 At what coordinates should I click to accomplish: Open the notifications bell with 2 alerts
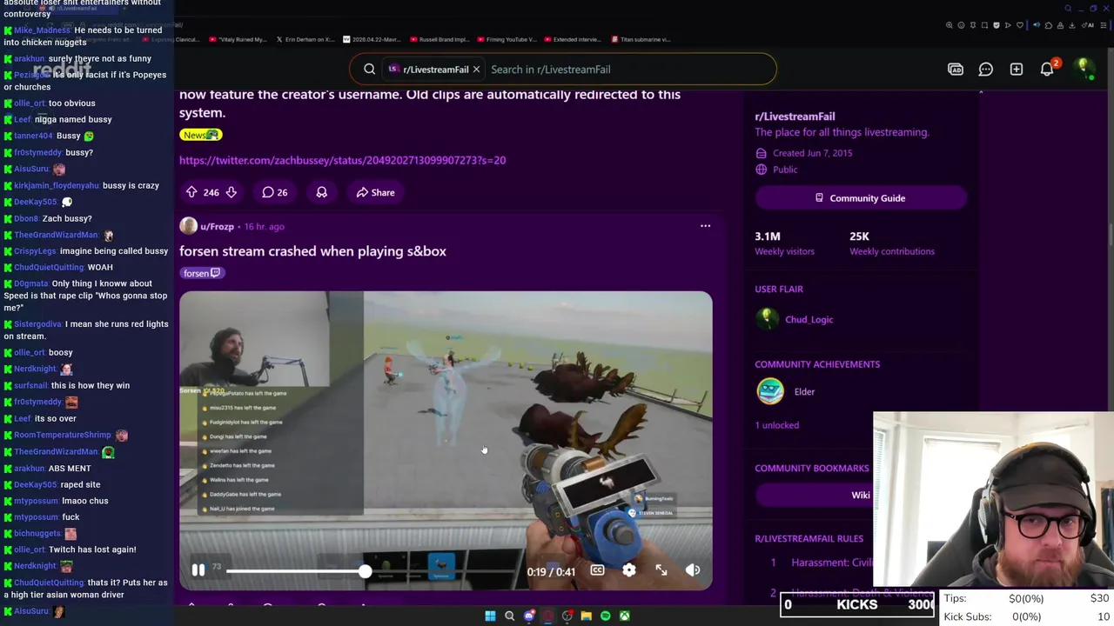(1047, 70)
